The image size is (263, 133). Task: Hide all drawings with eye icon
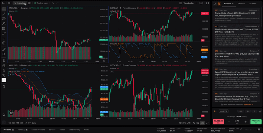[4, 75]
